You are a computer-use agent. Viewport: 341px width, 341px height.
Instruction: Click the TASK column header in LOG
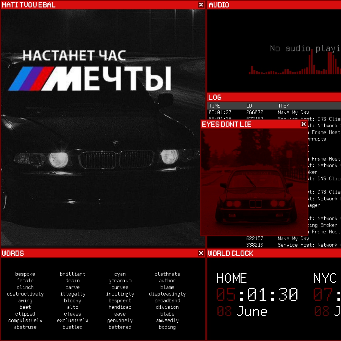pos(283,106)
